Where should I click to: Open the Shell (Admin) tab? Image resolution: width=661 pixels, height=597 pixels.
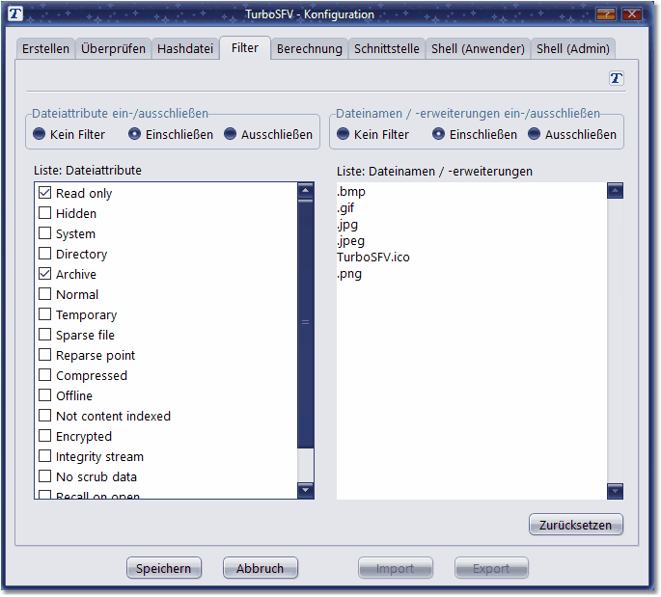tap(573, 49)
